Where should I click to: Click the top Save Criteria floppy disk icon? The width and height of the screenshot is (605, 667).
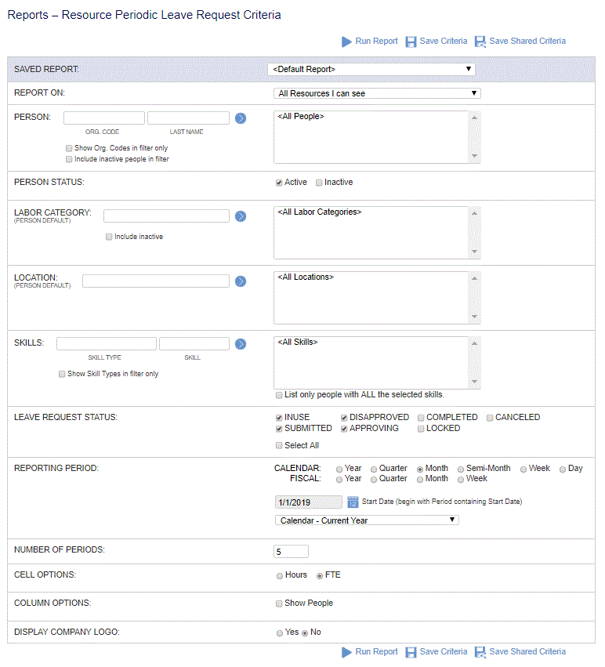coord(411,42)
